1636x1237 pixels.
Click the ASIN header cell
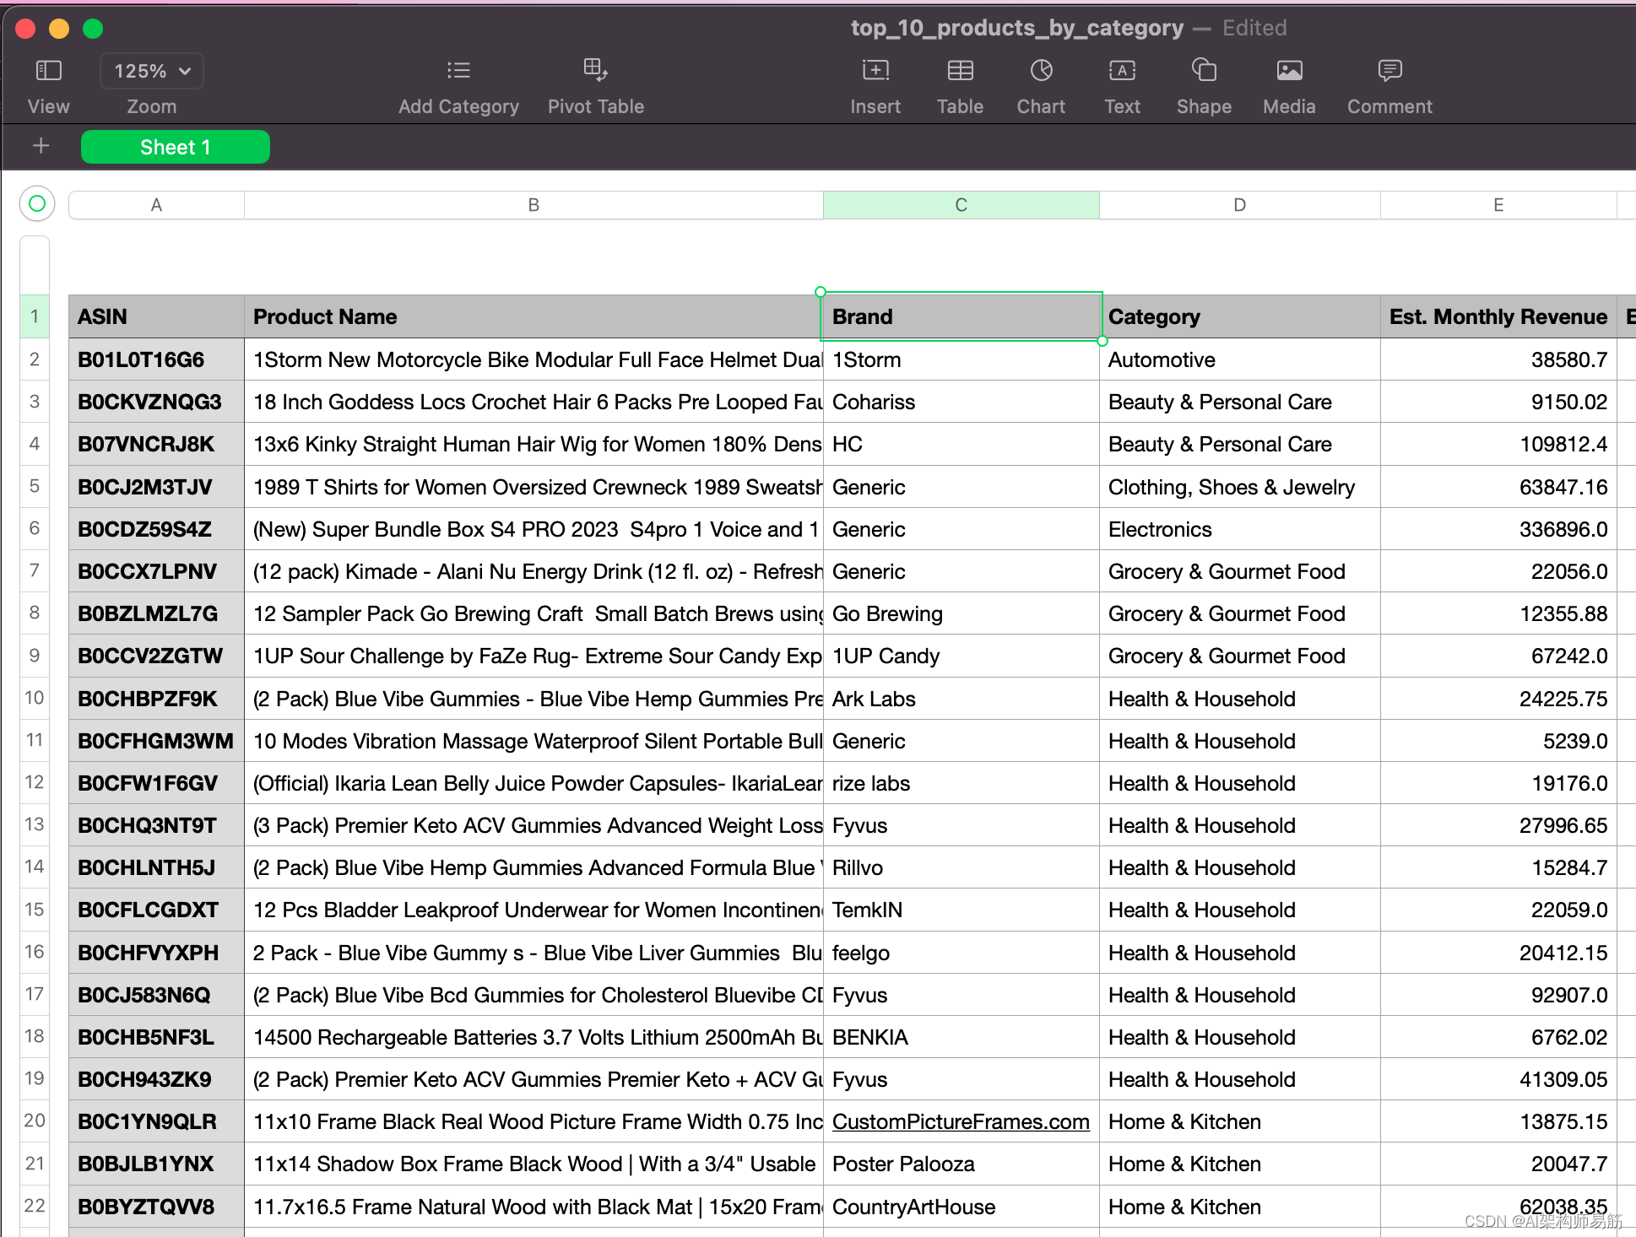tap(156, 316)
